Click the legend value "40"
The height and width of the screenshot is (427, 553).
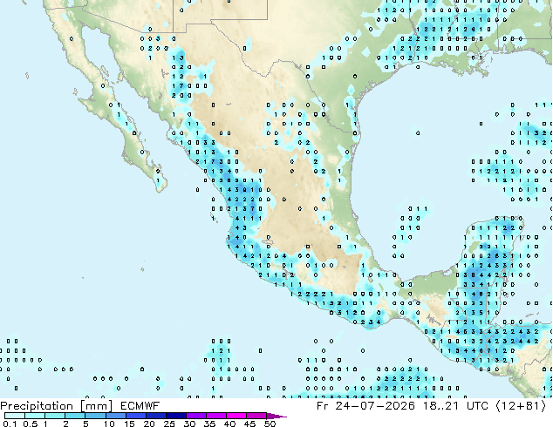(229, 424)
